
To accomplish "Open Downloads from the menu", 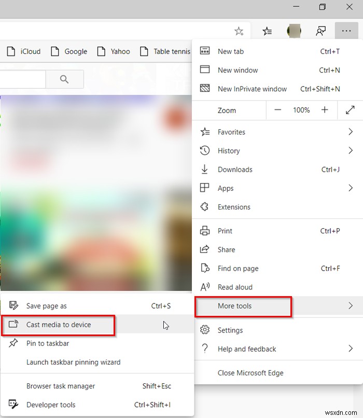I will point(277,170).
